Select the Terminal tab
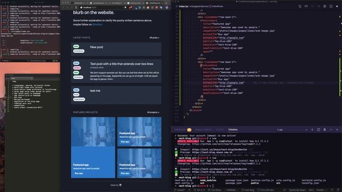 click(x=233, y=130)
